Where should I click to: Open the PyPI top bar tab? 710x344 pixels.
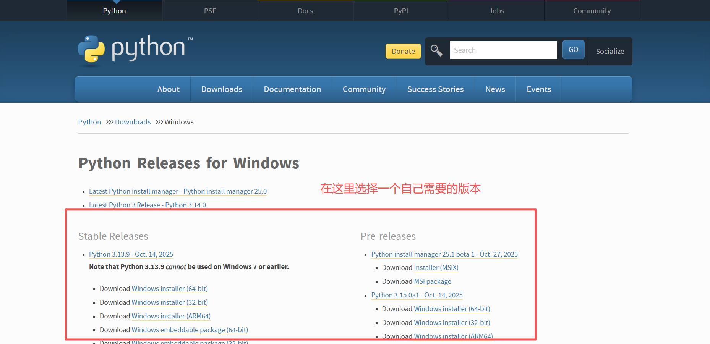(401, 11)
